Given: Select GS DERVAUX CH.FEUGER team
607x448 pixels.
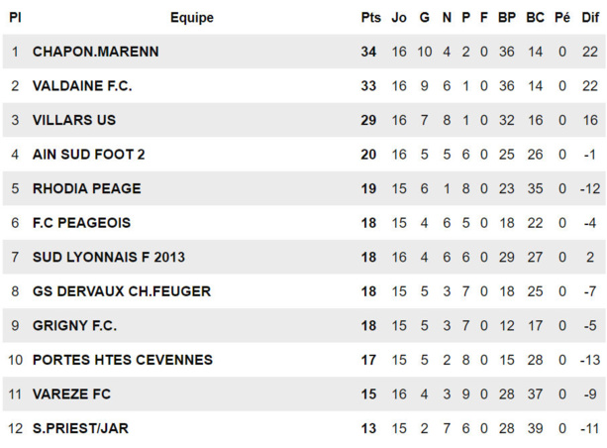Looking at the screenshot, I should click(x=122, y=291).
